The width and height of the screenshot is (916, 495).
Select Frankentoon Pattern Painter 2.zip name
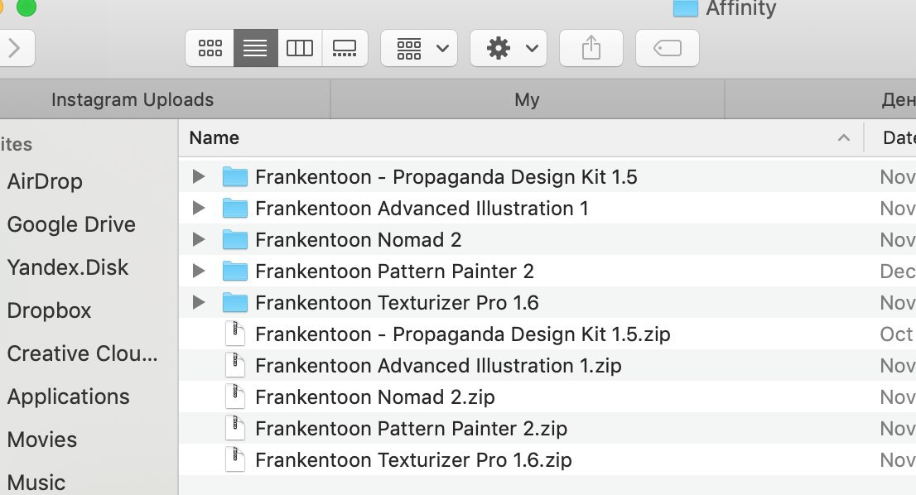412,429
